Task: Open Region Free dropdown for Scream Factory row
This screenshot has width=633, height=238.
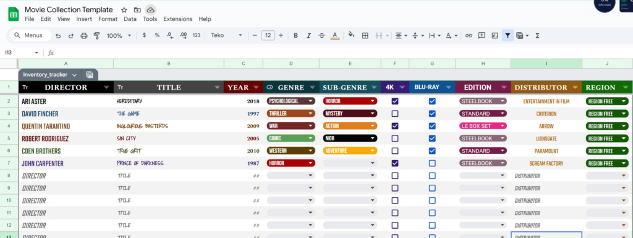Action: [607, 163]
